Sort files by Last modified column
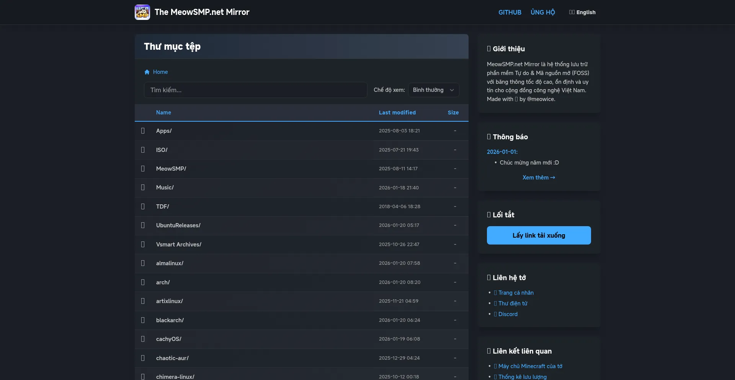Screen dimensions: 735x380 tap(397, 113)
